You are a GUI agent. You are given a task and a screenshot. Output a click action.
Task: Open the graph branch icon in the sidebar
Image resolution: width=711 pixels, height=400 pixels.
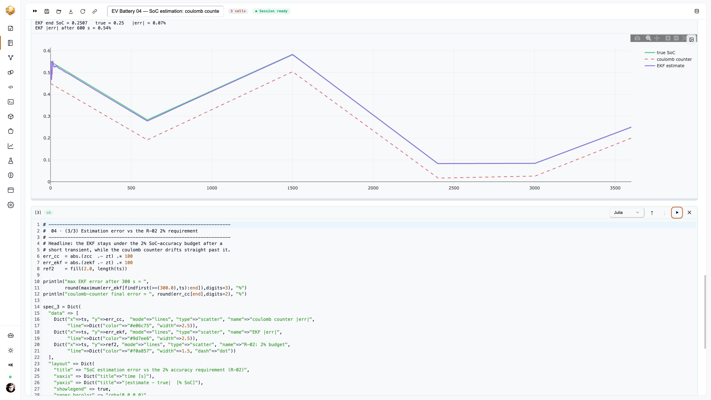click(x=11, y=58)
